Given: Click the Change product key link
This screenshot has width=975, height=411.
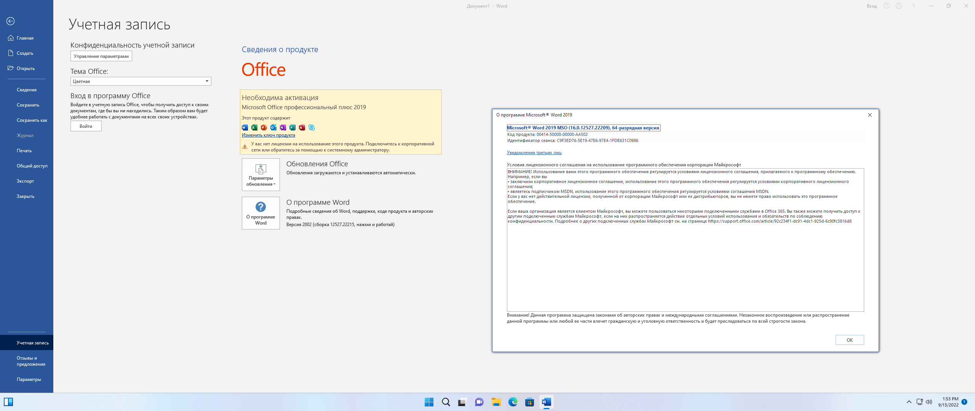Looking at the screenshot, I should 268,135.
